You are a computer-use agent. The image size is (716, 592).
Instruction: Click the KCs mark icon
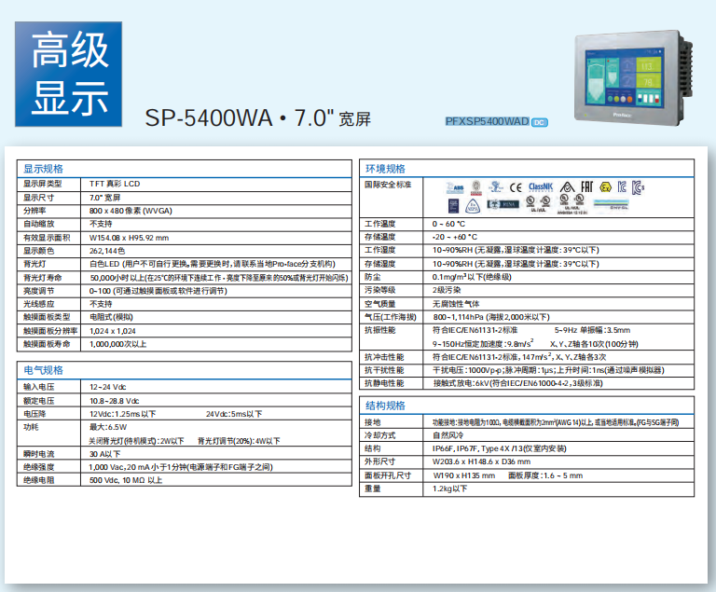tap(638, 187)
